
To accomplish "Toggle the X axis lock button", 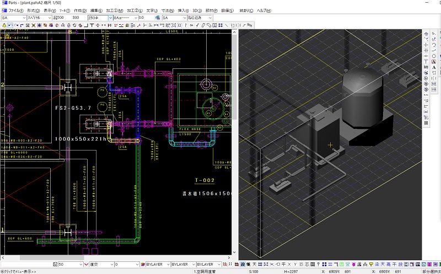I will (x=289, y=265).
